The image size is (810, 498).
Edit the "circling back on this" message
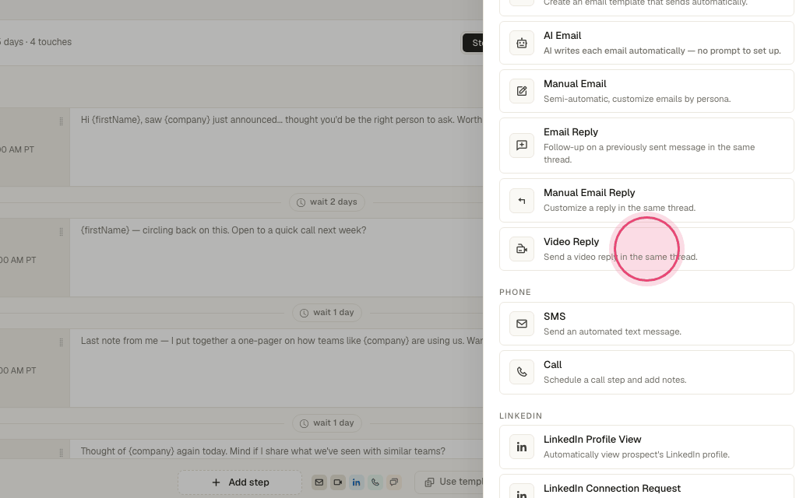pyautogui.click(x=276, y=258)
